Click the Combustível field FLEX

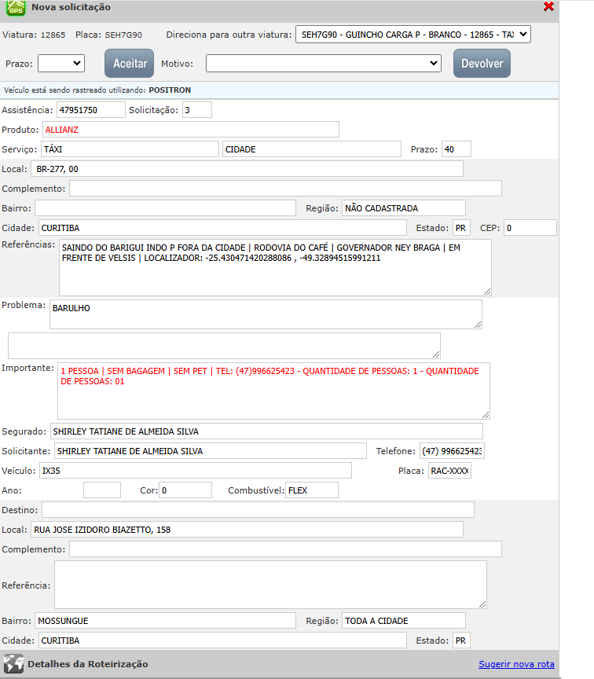pyautogui.click(x=312, y=490)
